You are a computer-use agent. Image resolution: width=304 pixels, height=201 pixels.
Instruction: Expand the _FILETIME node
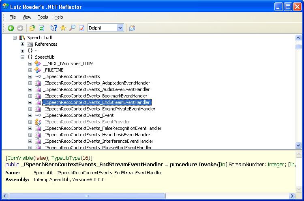click(30, 70)
